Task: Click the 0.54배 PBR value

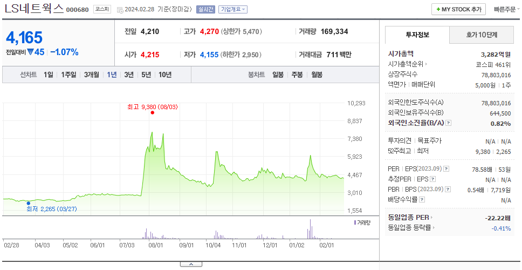Action: pyautogui.click(x=476, y=190)
